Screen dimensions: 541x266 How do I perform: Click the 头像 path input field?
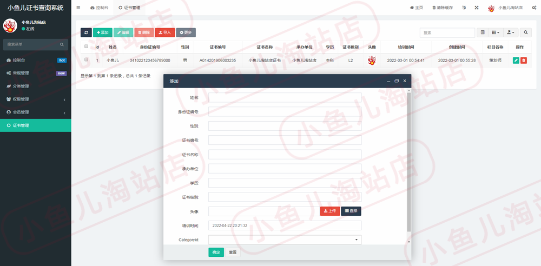click(x=264, y=211)
